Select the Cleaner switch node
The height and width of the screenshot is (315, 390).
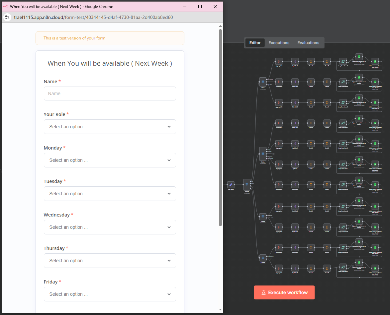point(263,258)
